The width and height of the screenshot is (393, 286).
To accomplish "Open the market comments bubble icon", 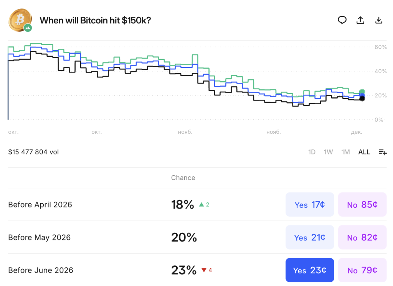I will [342, 20].
